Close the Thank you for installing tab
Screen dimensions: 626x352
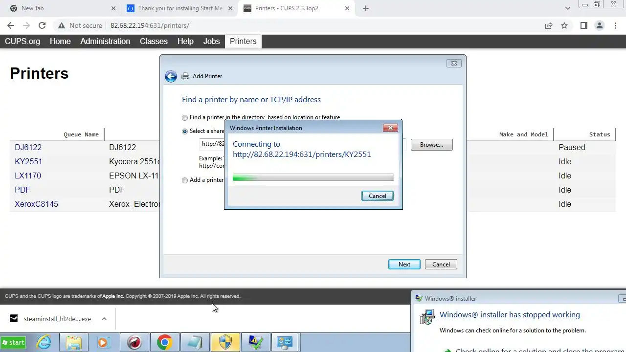tap(231, 8)
